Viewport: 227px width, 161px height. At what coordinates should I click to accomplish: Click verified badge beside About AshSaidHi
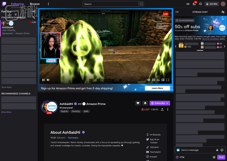click(84, 132)
